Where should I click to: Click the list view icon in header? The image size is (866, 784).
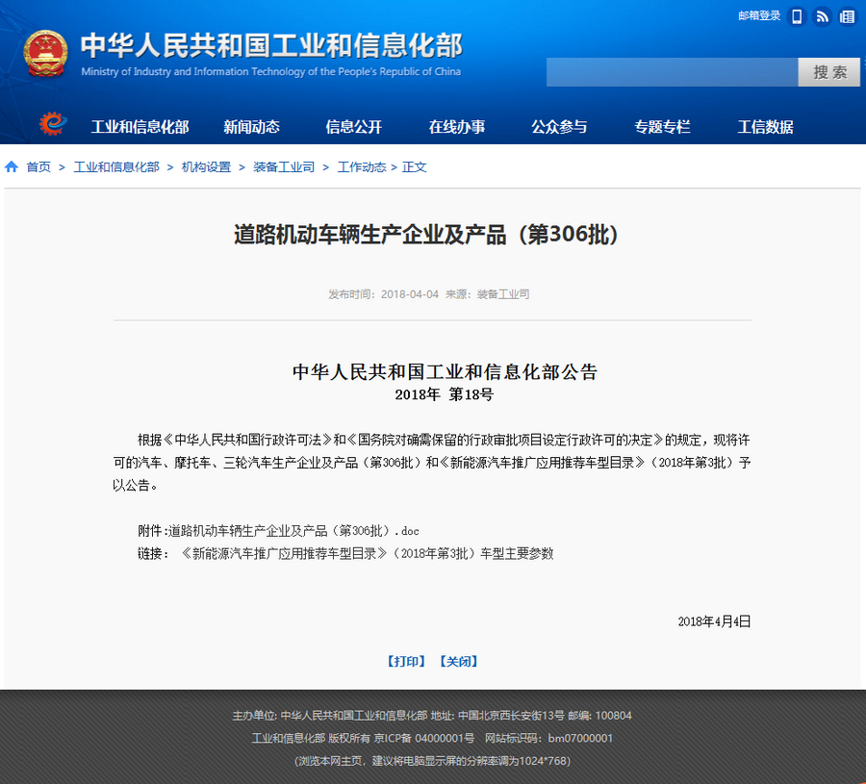(847, 16)
